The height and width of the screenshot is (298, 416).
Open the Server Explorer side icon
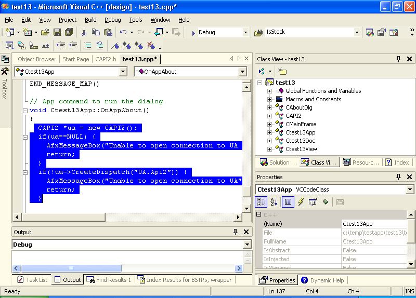pyautogui.click(x=5, y=59)
